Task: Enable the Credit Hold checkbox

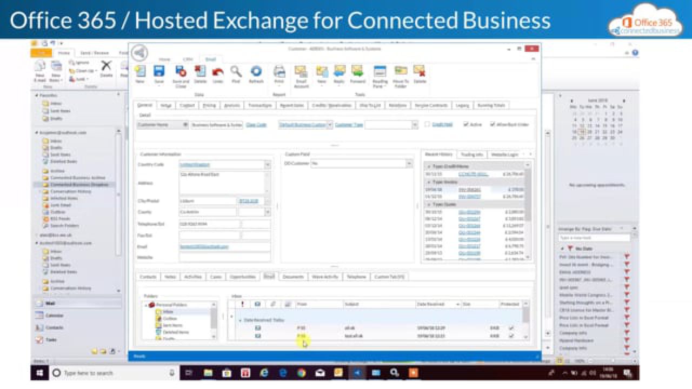Action: pyautogui.click(x=427, y=124)
